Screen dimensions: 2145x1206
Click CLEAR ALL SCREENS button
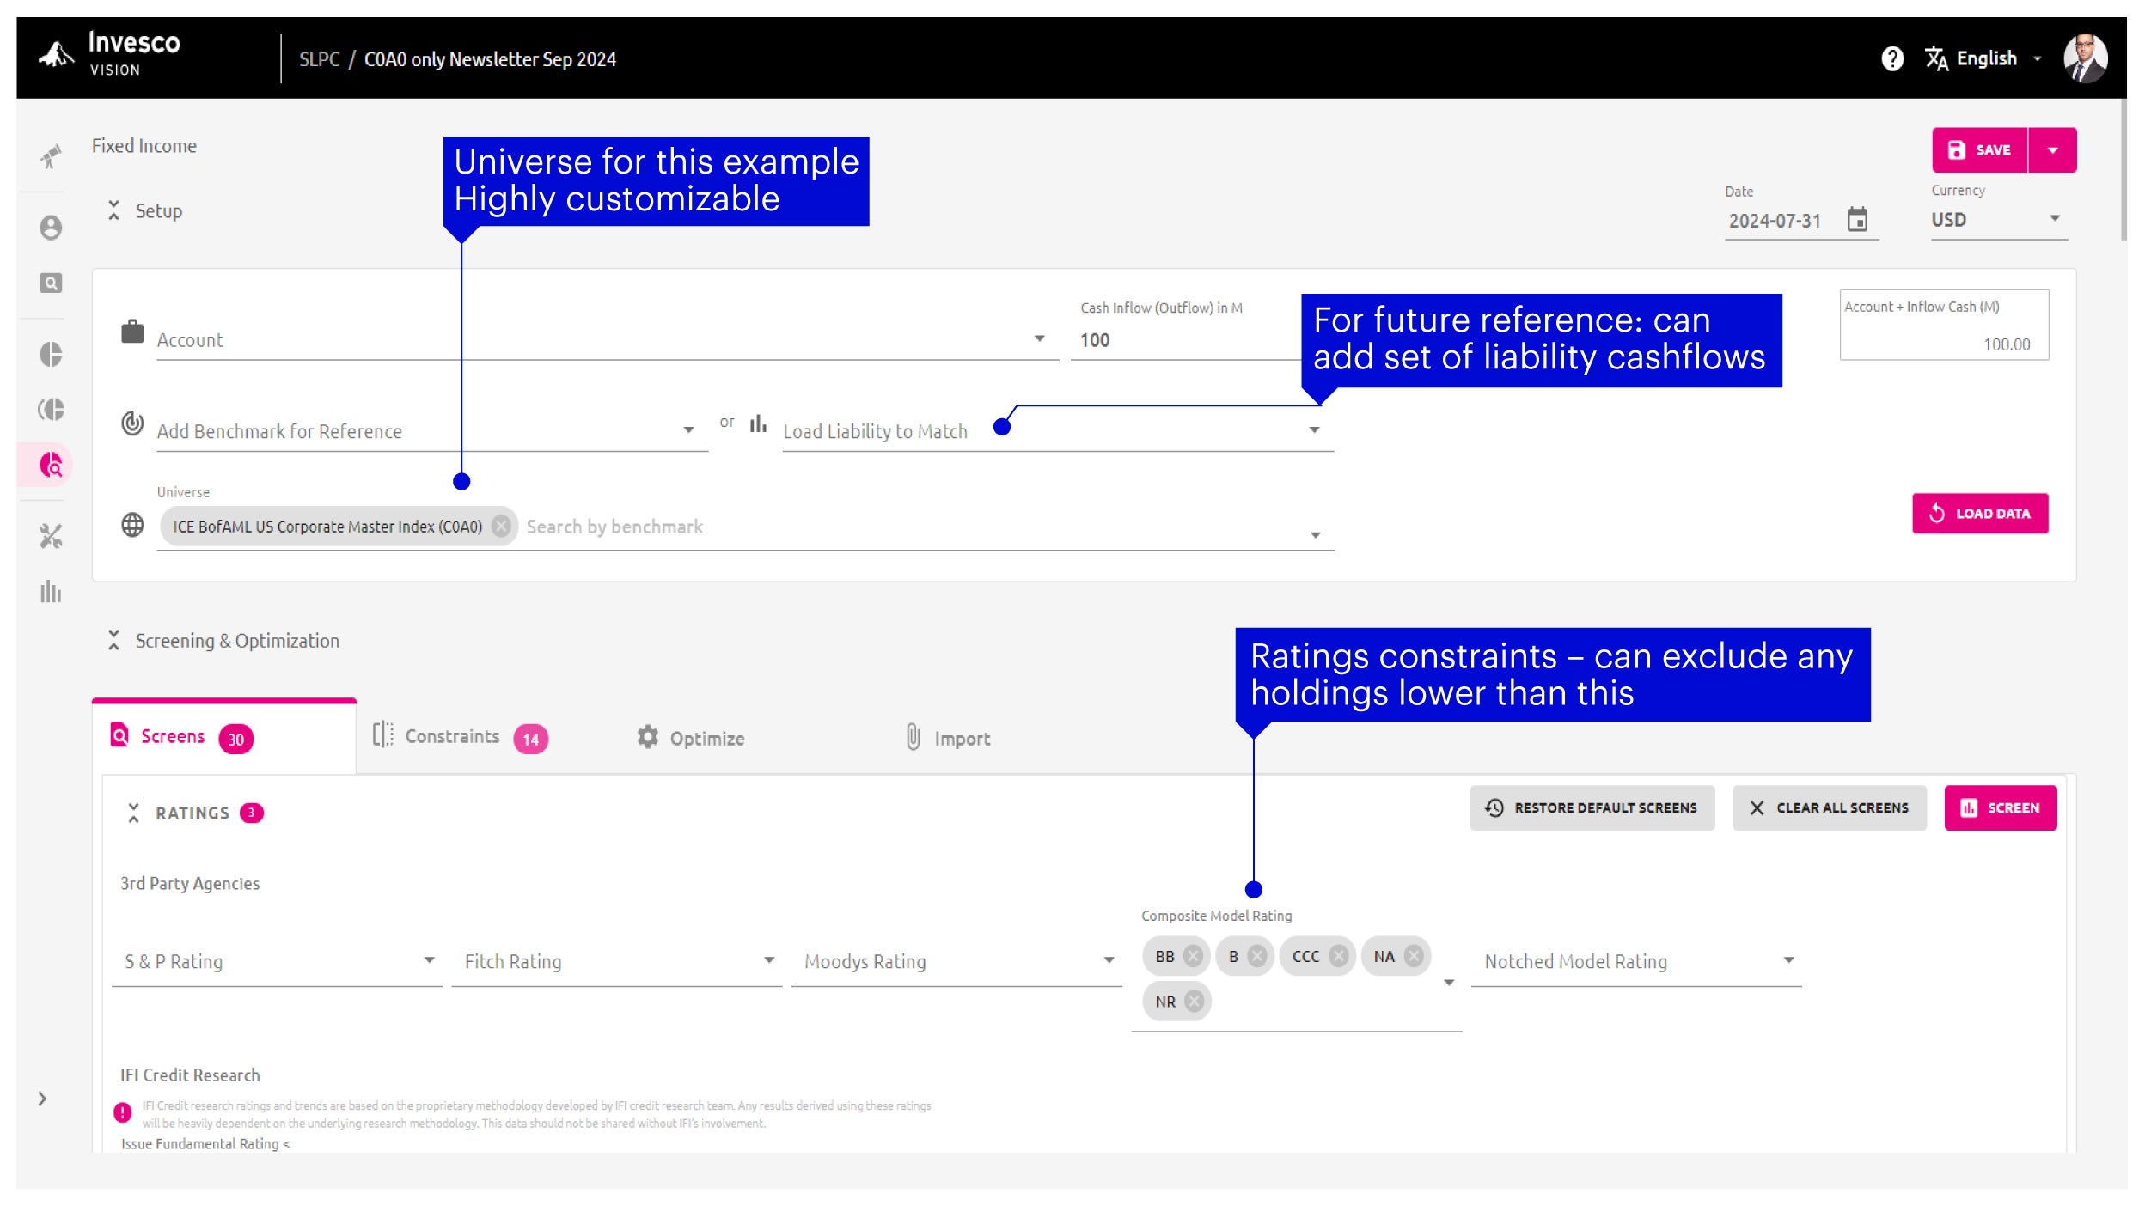point(1829,807)
